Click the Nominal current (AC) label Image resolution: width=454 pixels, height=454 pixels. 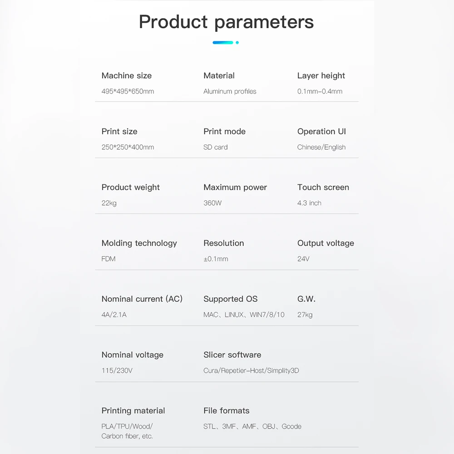pyautogui.click(x=142, y=299)
